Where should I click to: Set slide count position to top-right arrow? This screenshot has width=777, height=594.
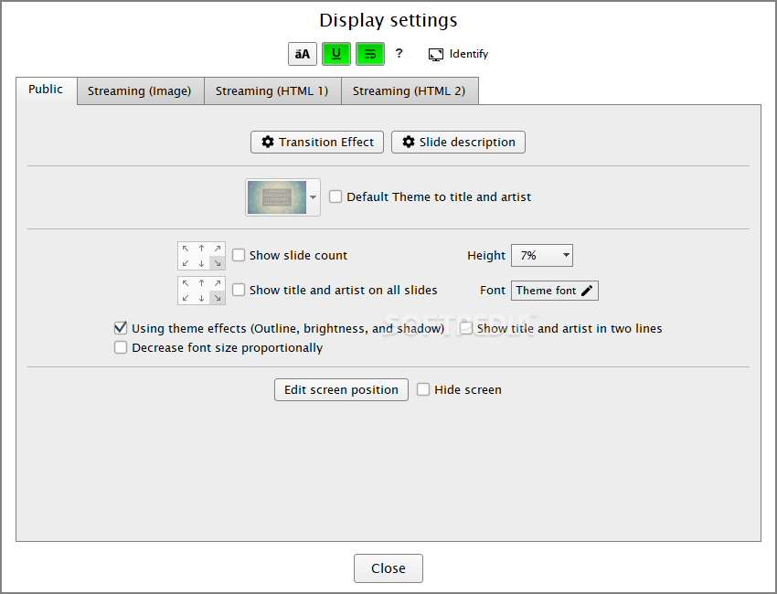click(x=218, y=249)
